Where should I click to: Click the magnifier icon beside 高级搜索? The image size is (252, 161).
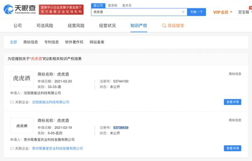(164, 26)
